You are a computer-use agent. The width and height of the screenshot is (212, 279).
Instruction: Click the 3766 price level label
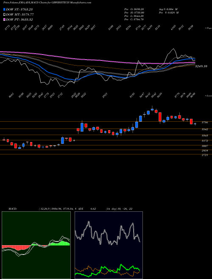(205, 123)
